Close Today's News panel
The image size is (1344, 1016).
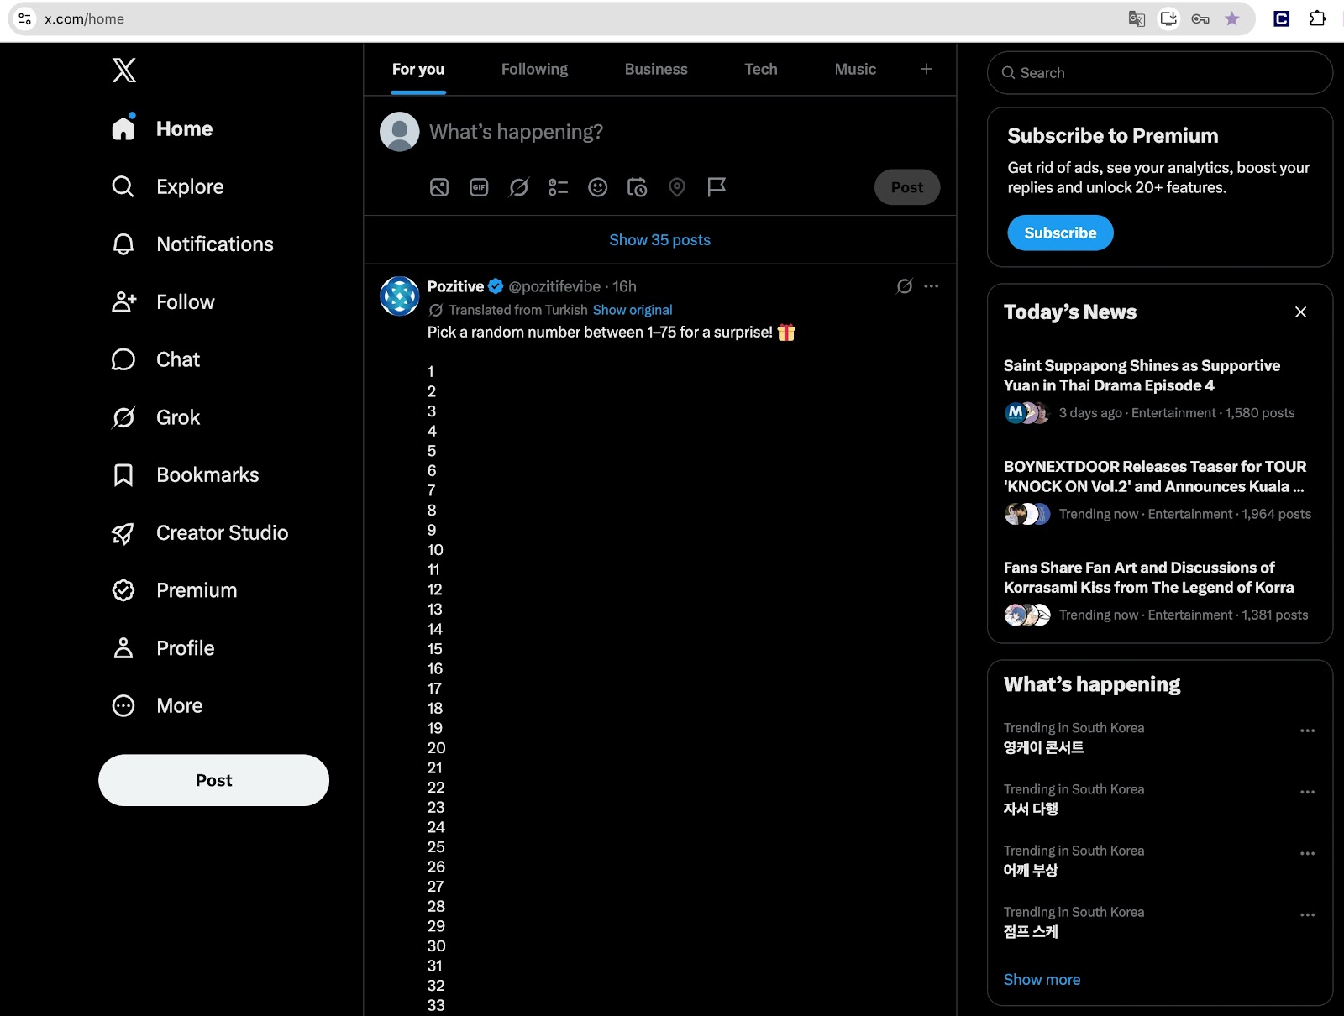click(1301, 312)
